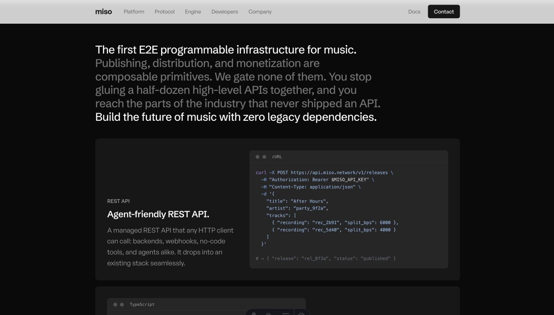Click the rec_5d40 recording line
This screenshot has height=315, width=554.
pyautogui.click(x=334, y=230)
